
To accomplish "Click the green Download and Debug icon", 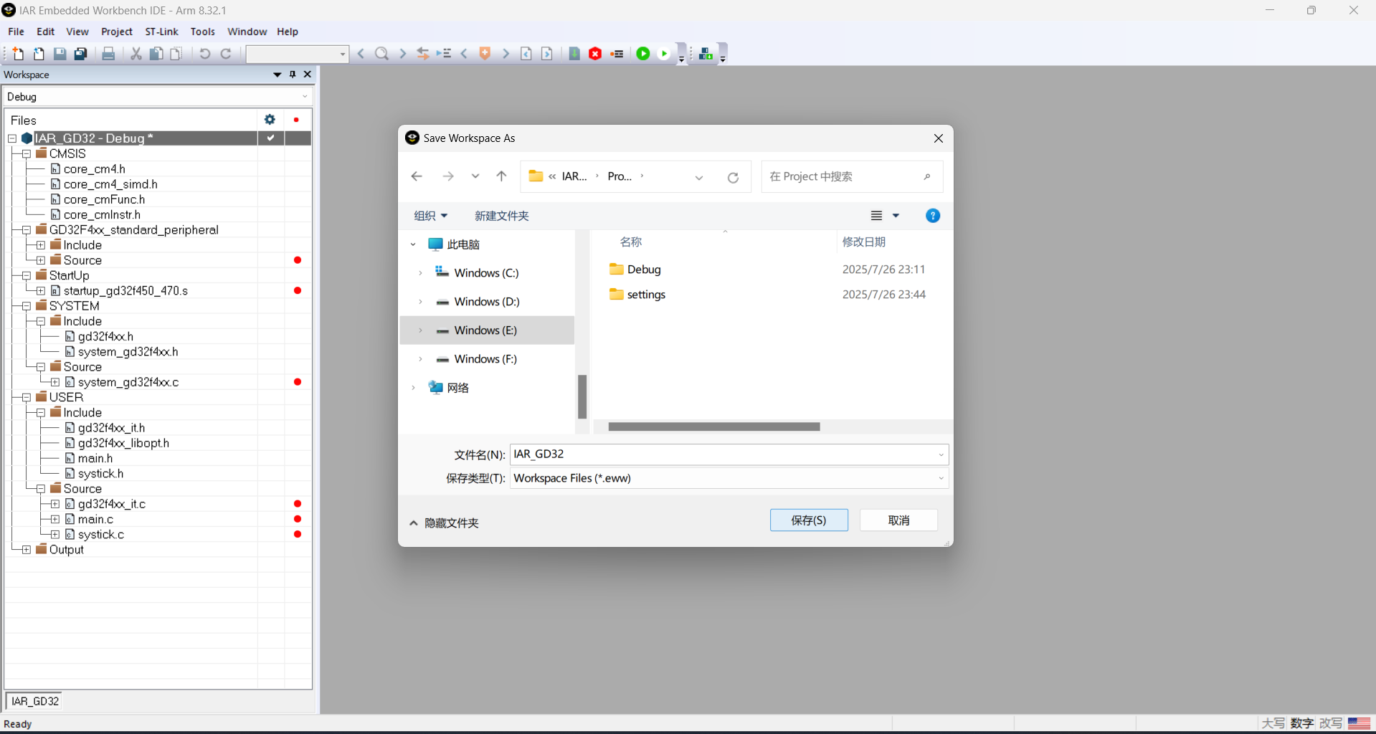I will [643, 54].
